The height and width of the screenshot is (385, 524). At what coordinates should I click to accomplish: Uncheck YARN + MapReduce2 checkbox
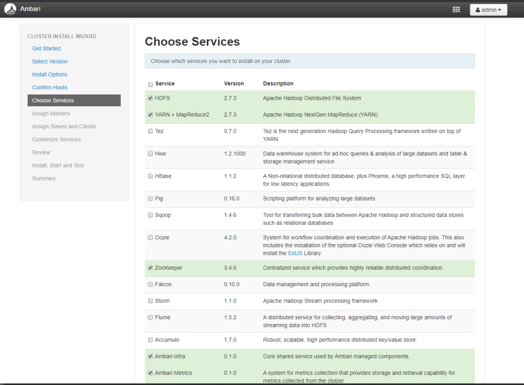pos(150,114)
